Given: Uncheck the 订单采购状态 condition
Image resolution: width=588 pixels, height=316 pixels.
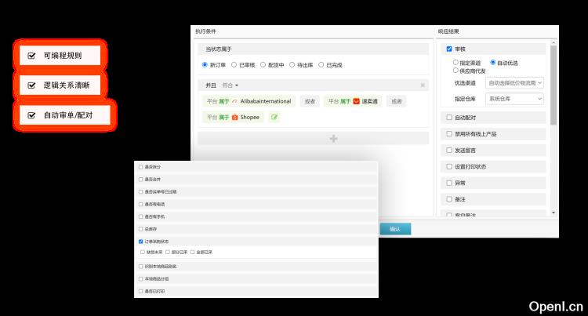Looking at the screenshot, I should pos(141,242).
